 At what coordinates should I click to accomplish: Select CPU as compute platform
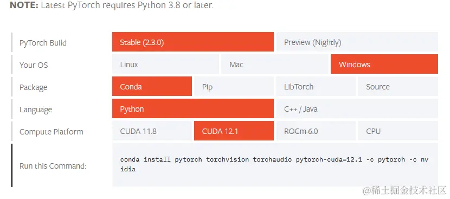point(398,131)
